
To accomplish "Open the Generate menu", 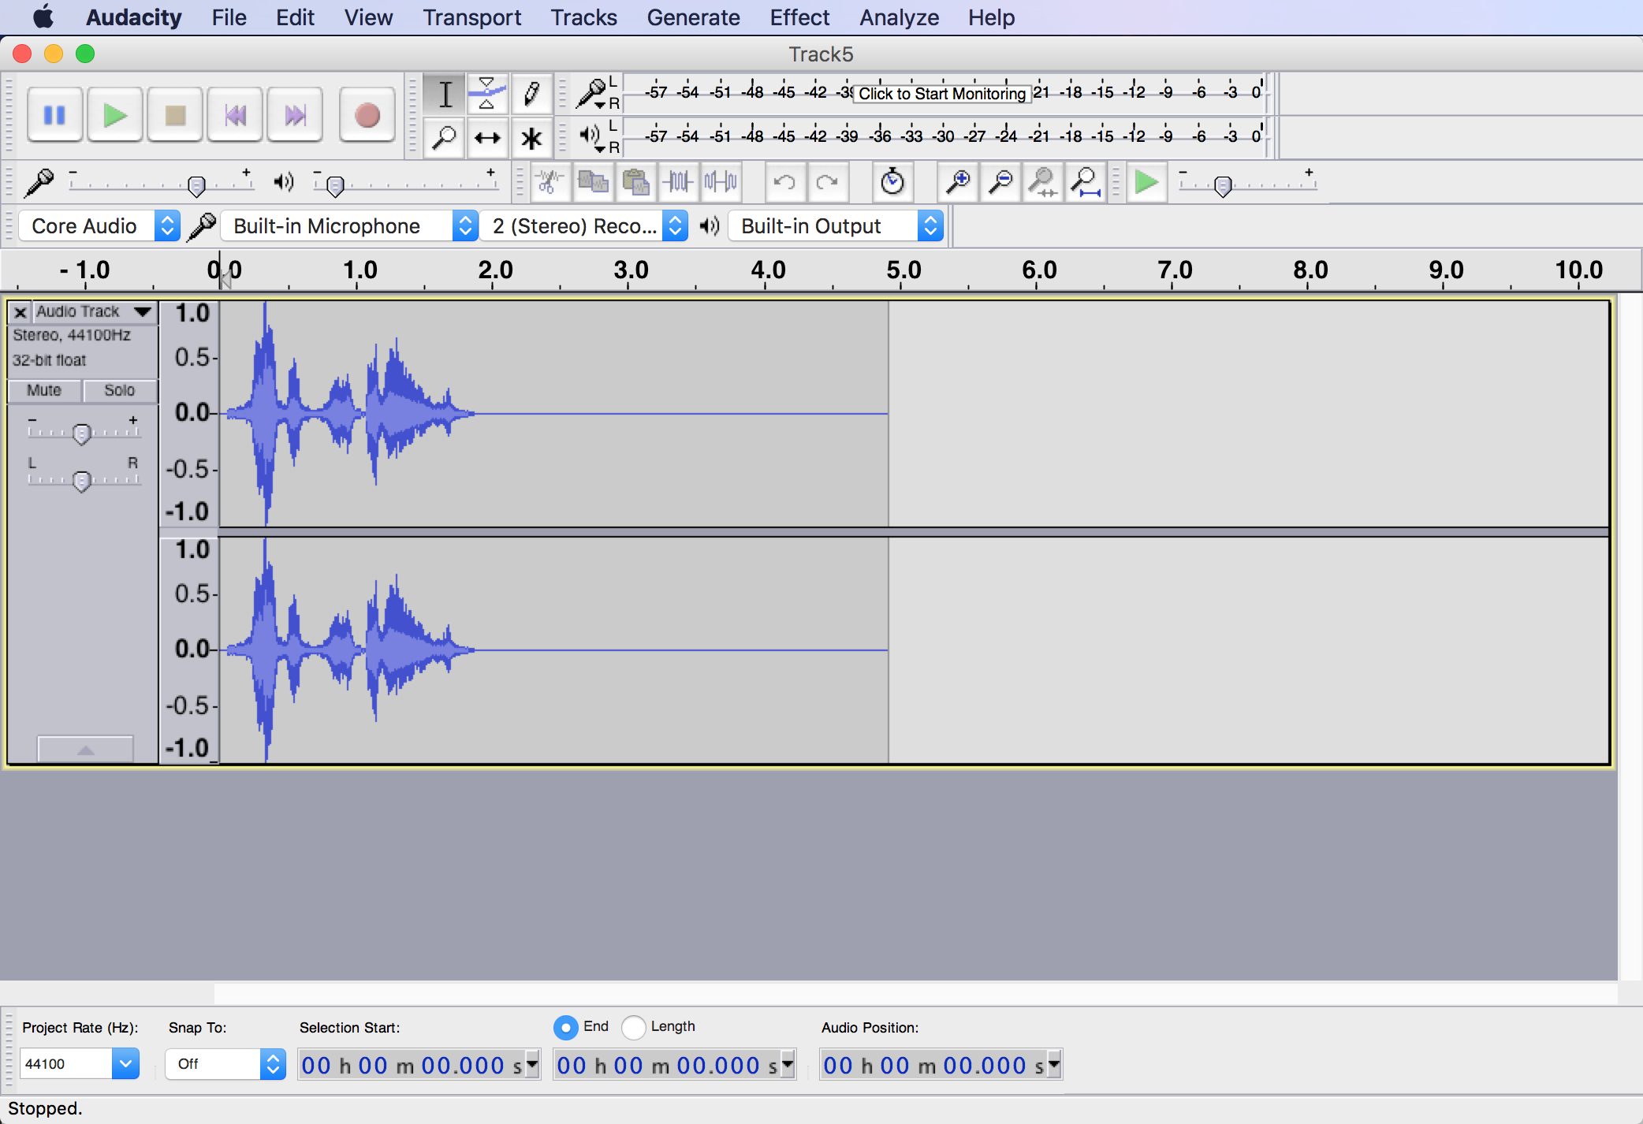I will click(693, 17).
